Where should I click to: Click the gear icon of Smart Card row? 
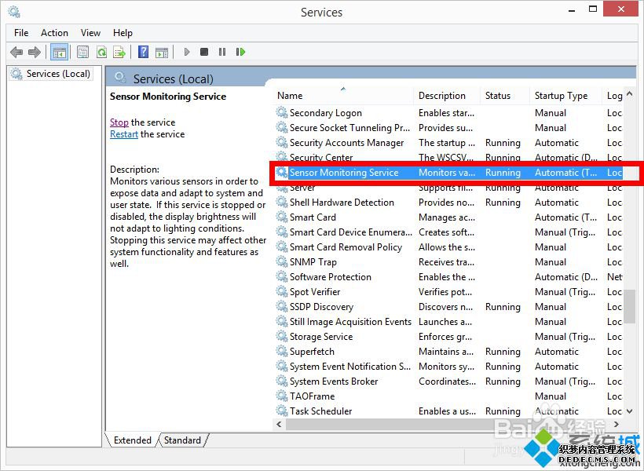coord(282,217)
